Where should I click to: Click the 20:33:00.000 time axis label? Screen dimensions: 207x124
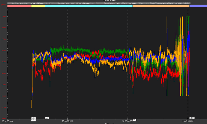pos(67,121)
